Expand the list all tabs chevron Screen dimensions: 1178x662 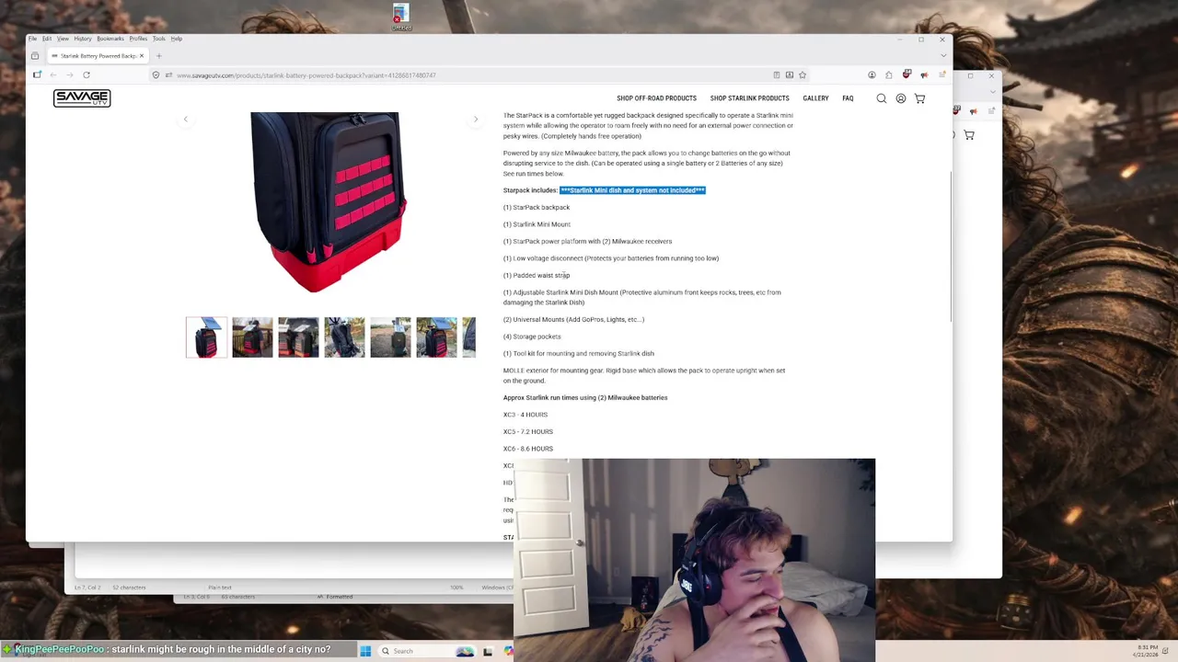pyautogui.click(x=942, y=56)
